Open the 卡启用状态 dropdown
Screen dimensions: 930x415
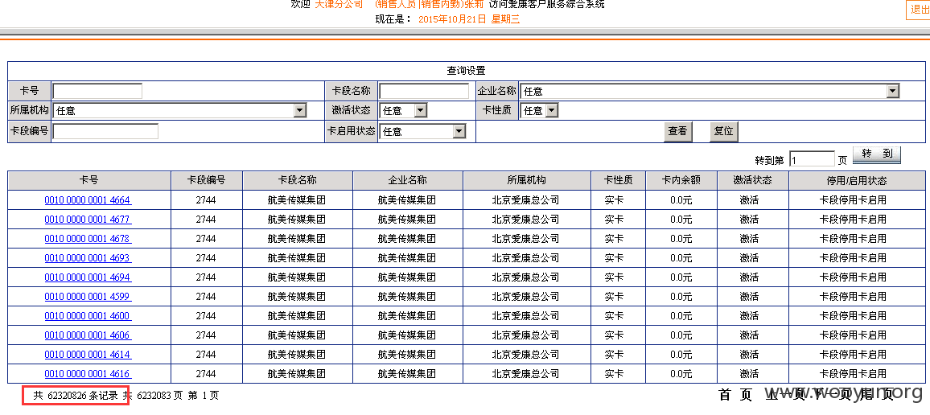[423, 132]
